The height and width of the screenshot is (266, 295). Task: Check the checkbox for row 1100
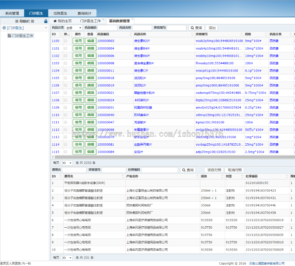click(66, 41)
